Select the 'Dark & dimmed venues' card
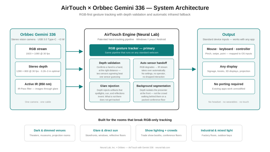 tap(50, 133)
